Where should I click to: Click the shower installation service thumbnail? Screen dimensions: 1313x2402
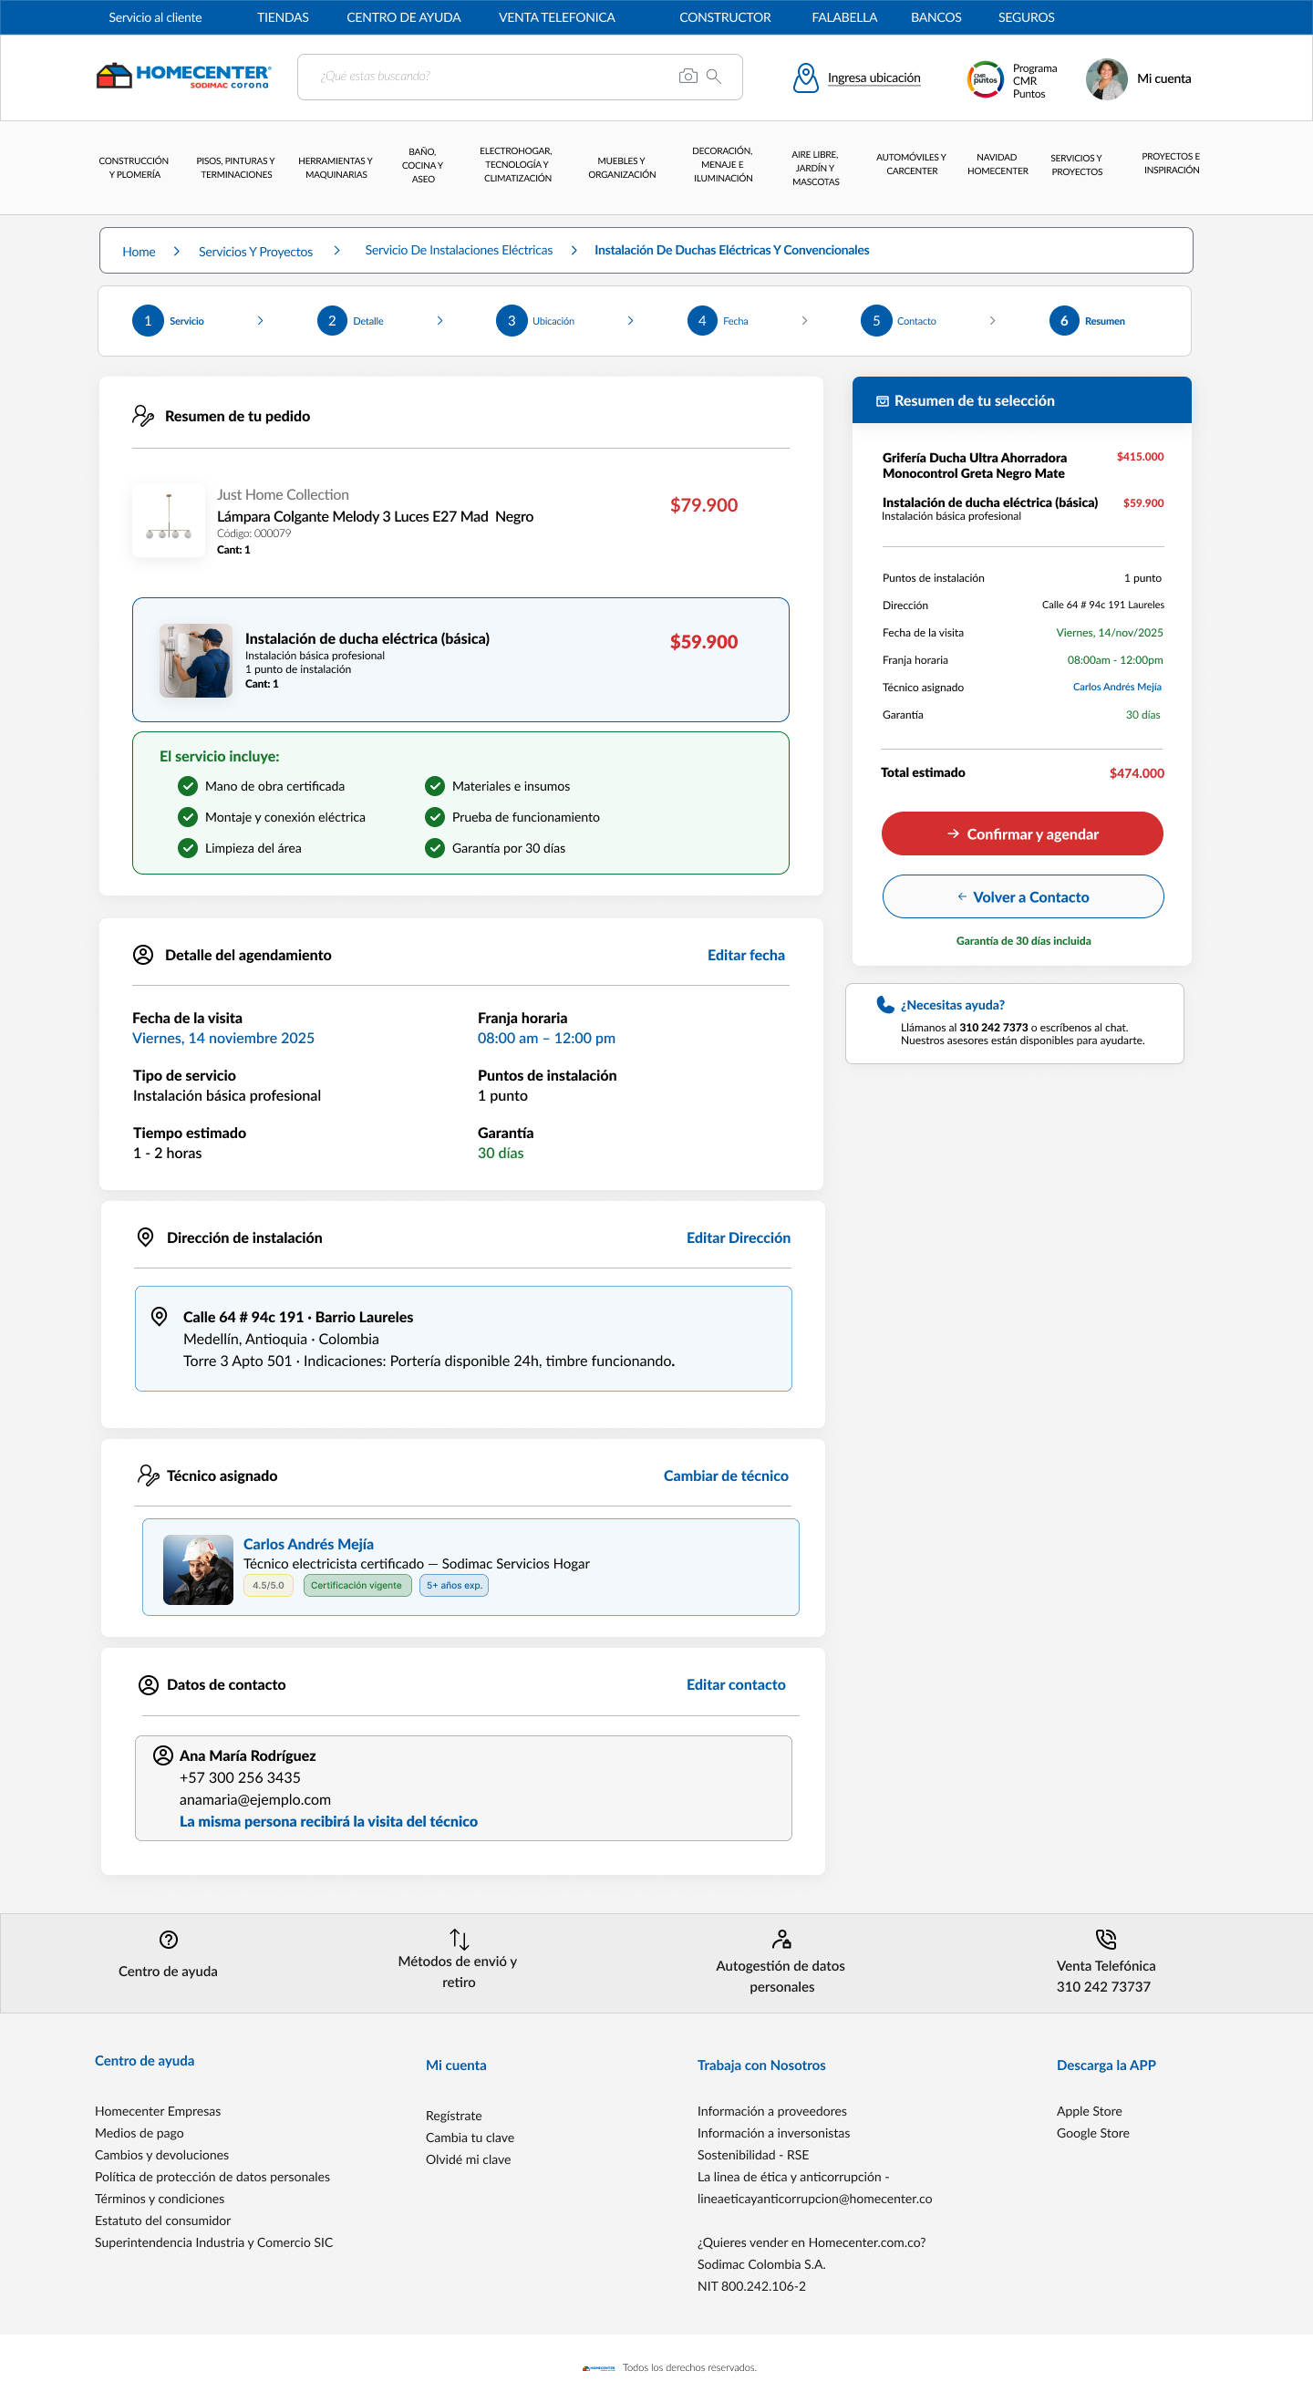tap(196, 660)
